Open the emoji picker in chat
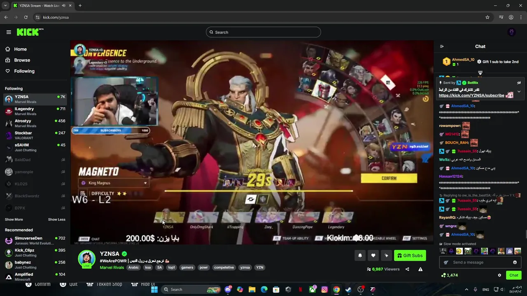The height and width of the screenshot is (296, 527). (x=515, y=262)
